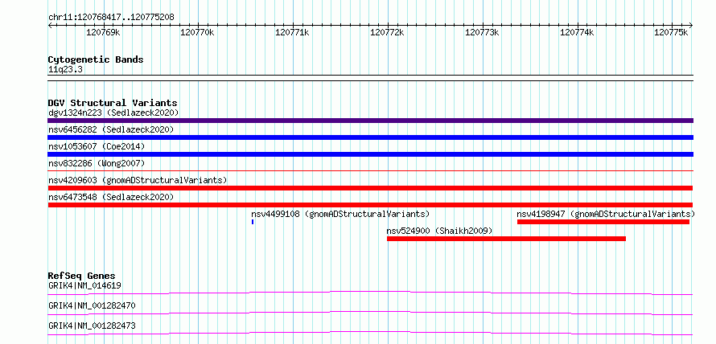Click the nsv6473548 (Sedlazeck2020) label
Screen dimensions: 716x344
pos(111,197)
